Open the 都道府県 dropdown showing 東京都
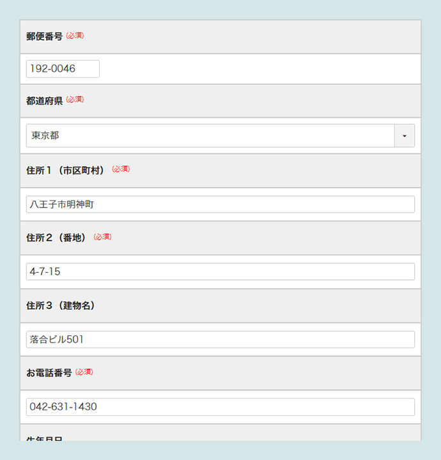 [x=211, y=136]
